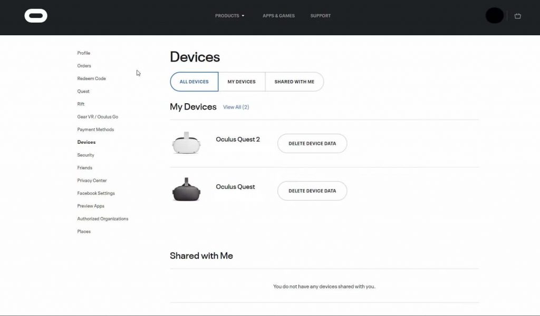Click the Oculus Quest headset thumbnail
Viewport: 540px width, 316px height.
(186, 190)
